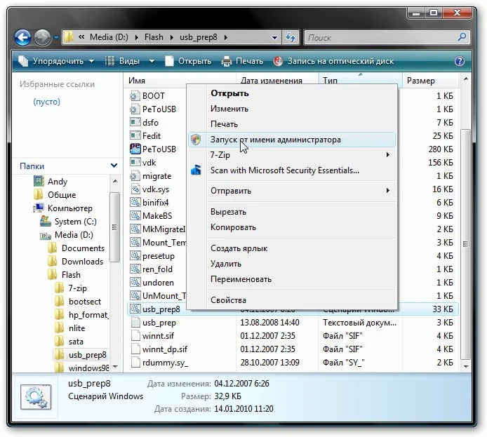
Task: Select the winnt.sif file
Action: point(158,336)
